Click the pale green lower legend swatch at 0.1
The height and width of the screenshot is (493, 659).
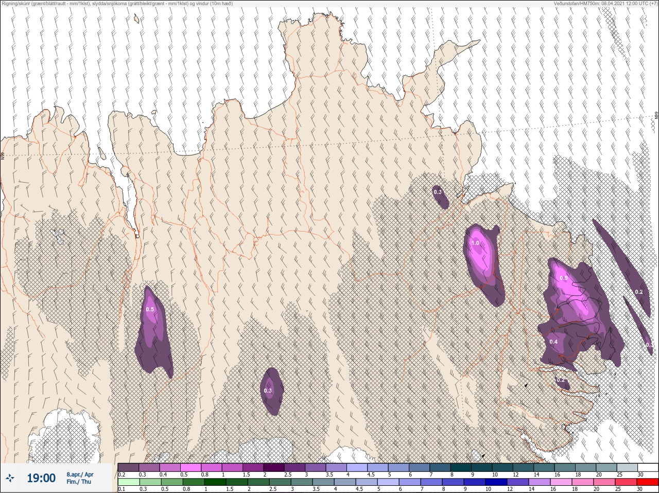[128, 482]
